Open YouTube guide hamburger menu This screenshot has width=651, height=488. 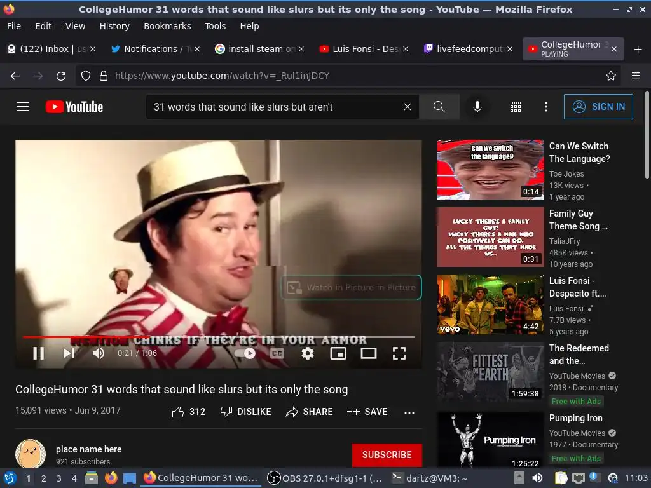(23, 107)
